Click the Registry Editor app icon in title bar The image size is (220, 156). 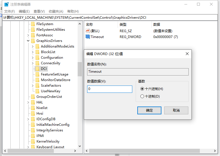(x=6, y=4)
